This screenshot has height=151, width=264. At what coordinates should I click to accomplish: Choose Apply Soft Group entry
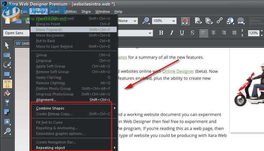point(73,66)
